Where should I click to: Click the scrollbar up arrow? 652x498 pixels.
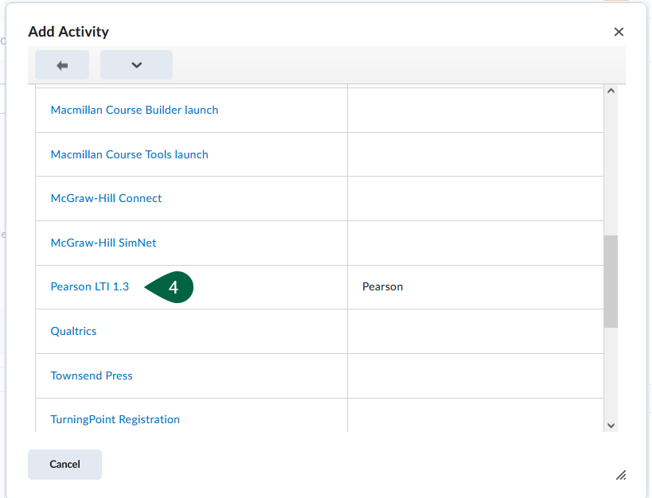[611, 90]
